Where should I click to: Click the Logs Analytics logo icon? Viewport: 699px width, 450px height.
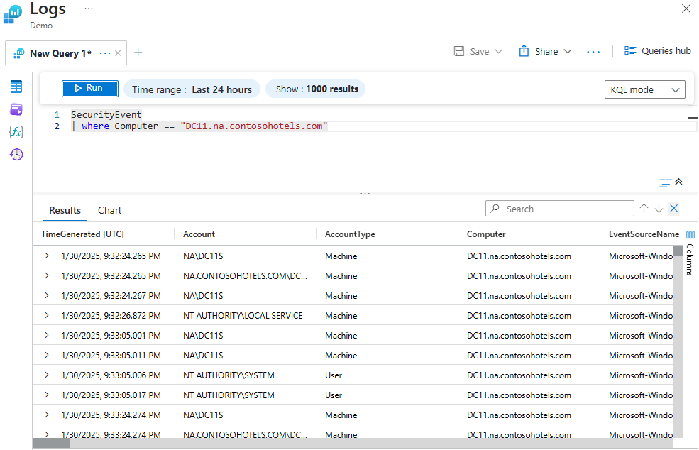click(13, 13)
